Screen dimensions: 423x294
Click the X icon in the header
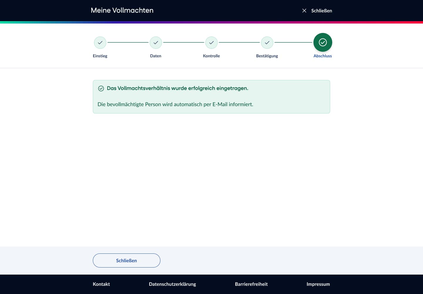coord(304,11)
